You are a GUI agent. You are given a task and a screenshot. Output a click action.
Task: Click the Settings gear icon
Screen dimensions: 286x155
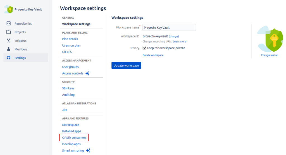coord(9,58)
